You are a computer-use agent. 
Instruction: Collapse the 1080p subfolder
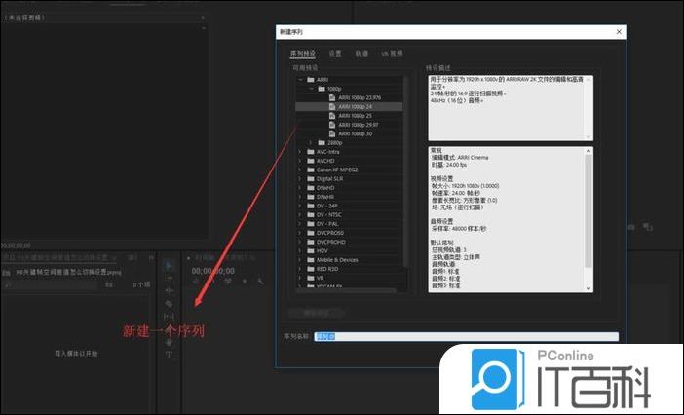(x=311, y=89)
